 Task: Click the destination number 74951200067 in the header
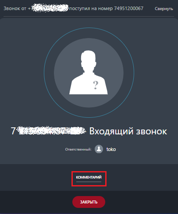[x=128, y=8]
